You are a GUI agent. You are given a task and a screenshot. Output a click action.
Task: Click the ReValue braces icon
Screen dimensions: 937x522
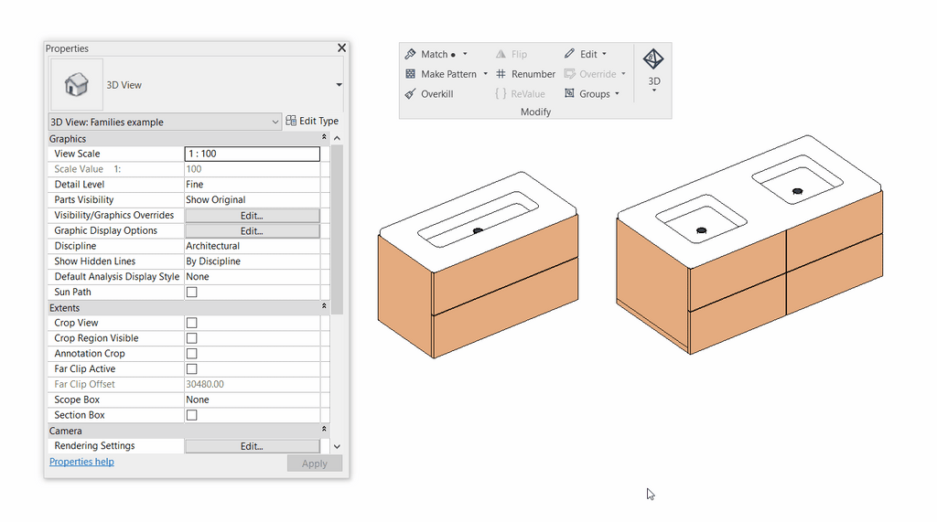click(501, 94)
